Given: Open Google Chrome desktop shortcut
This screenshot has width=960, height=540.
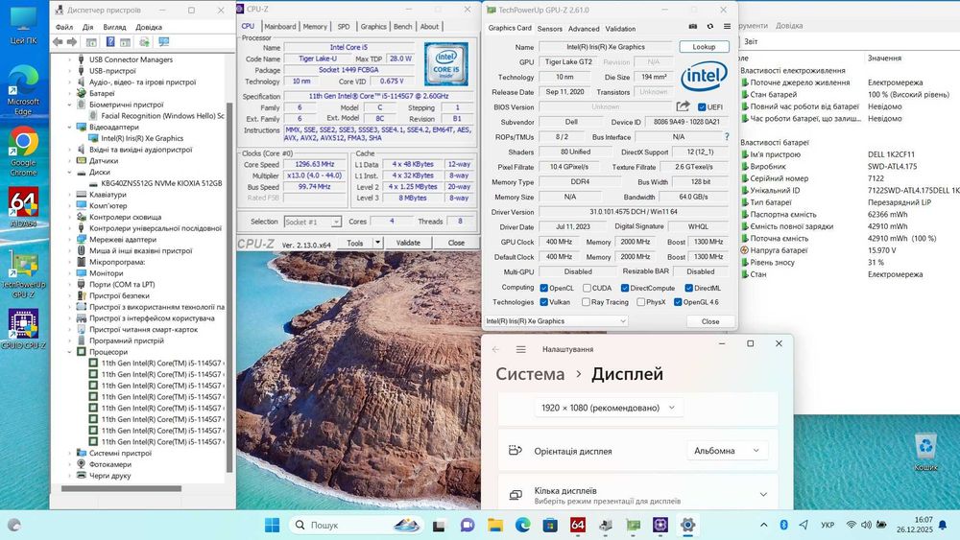Looking at the screenshot, I should (x=23, y=151).
